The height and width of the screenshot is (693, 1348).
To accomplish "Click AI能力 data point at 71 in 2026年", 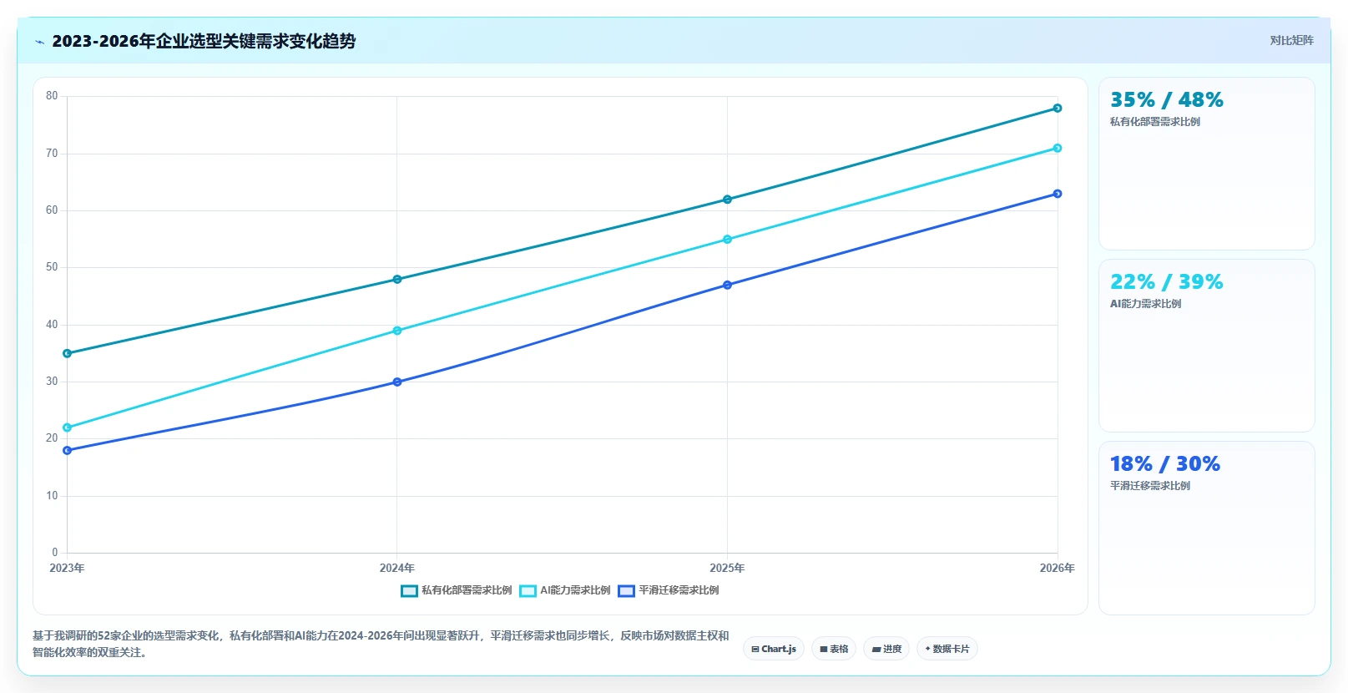I will coord(1058,149).
